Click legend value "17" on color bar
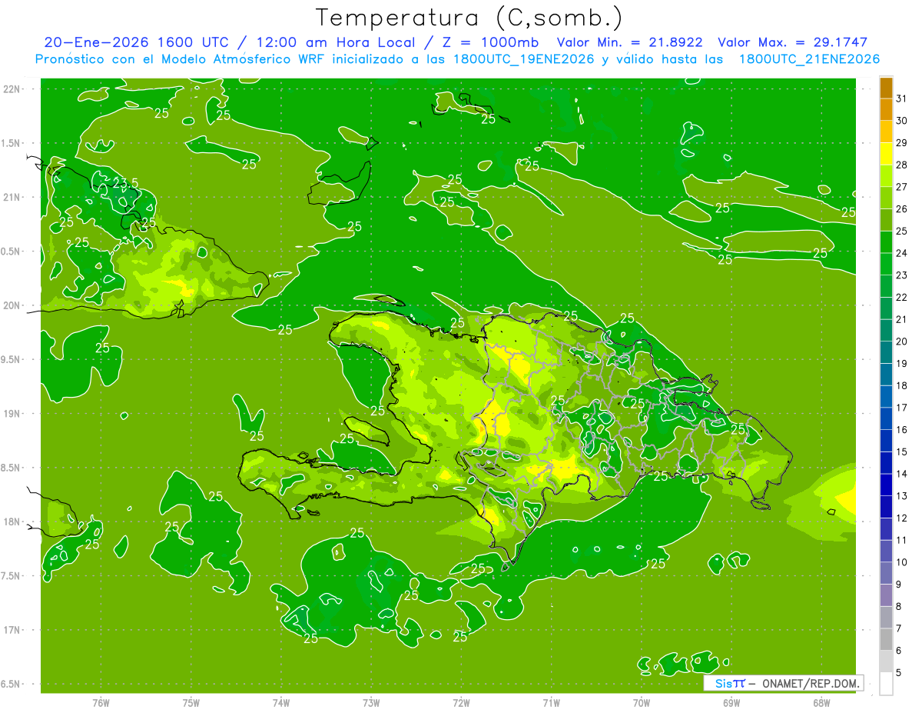922x713 pixels. 901,408
